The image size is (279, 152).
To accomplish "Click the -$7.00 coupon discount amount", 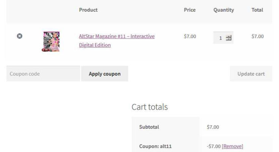I will click(x=213, y=146).
